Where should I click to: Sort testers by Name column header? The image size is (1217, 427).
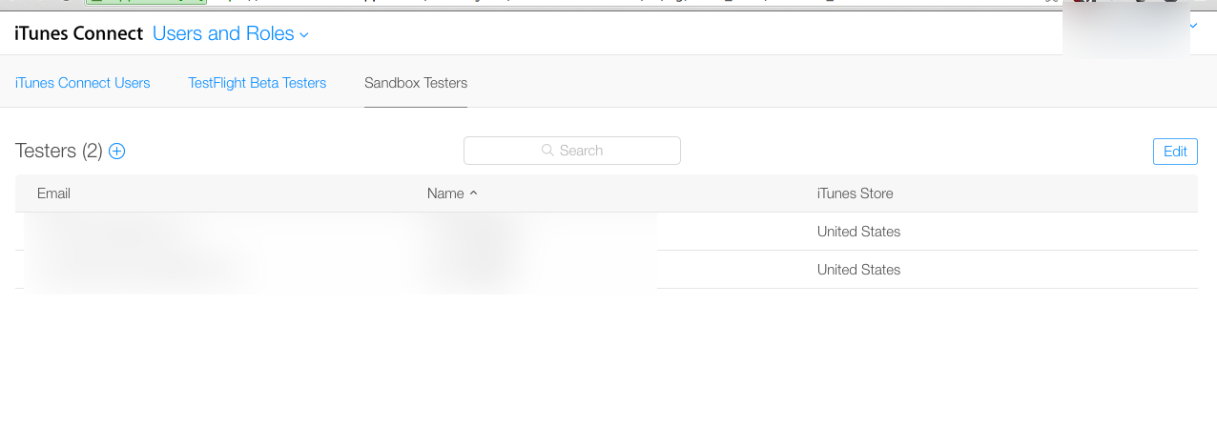point(445,193)
